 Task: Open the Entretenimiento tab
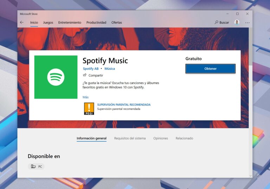[x=70, y=23]
